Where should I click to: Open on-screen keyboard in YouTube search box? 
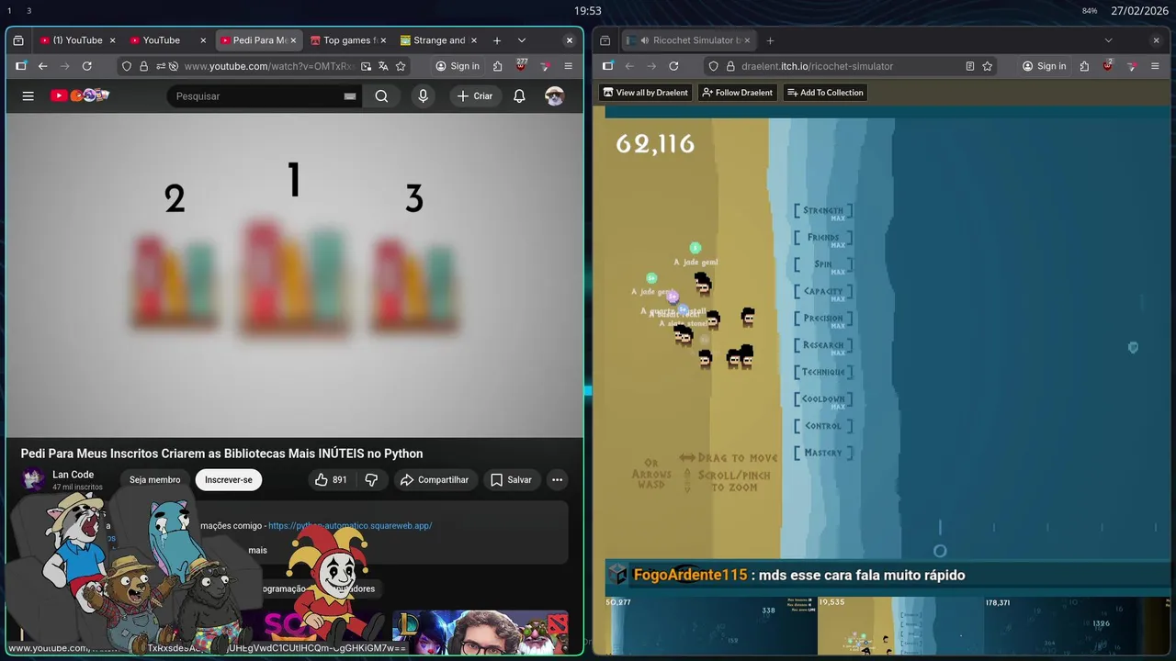(350, 96)
